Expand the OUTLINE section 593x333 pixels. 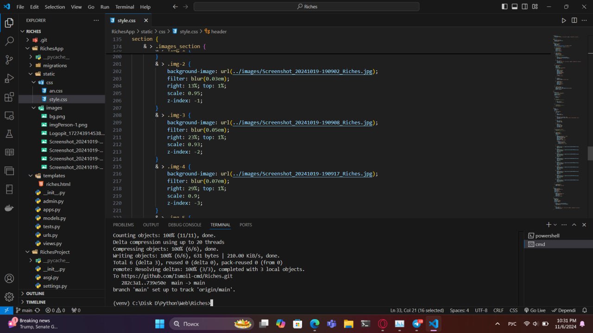35,294
